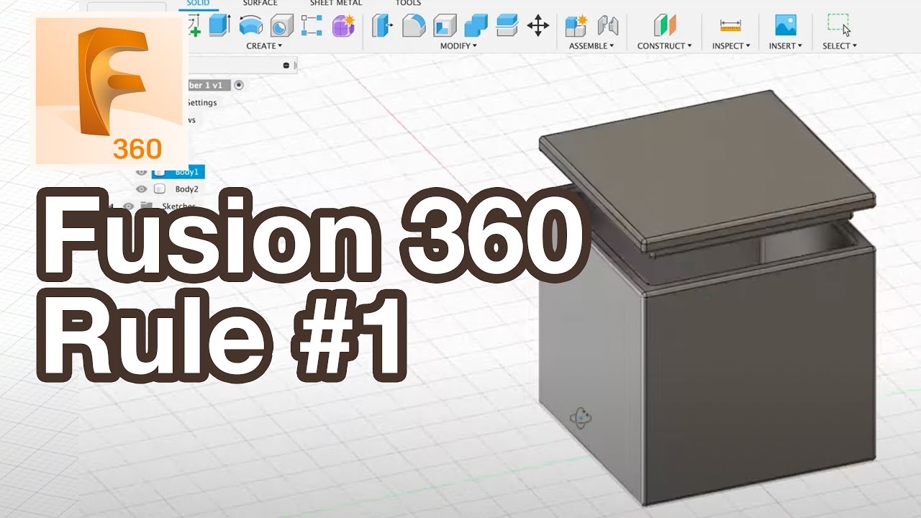Expand the Sketches folder arrow
Screen dimensions: 921x518
coord(112,207)
